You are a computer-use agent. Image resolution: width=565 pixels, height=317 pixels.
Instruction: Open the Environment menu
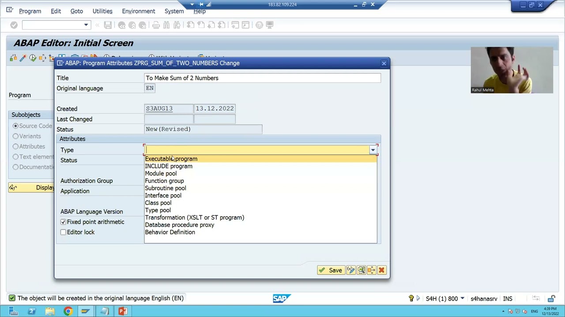point(139,11)
